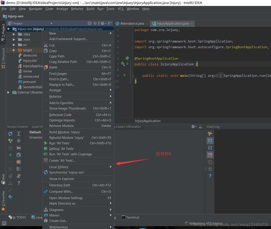Expand the .mvn folder in project tree
Viewport: 271px width, 229px height.
tap(14, 40)
